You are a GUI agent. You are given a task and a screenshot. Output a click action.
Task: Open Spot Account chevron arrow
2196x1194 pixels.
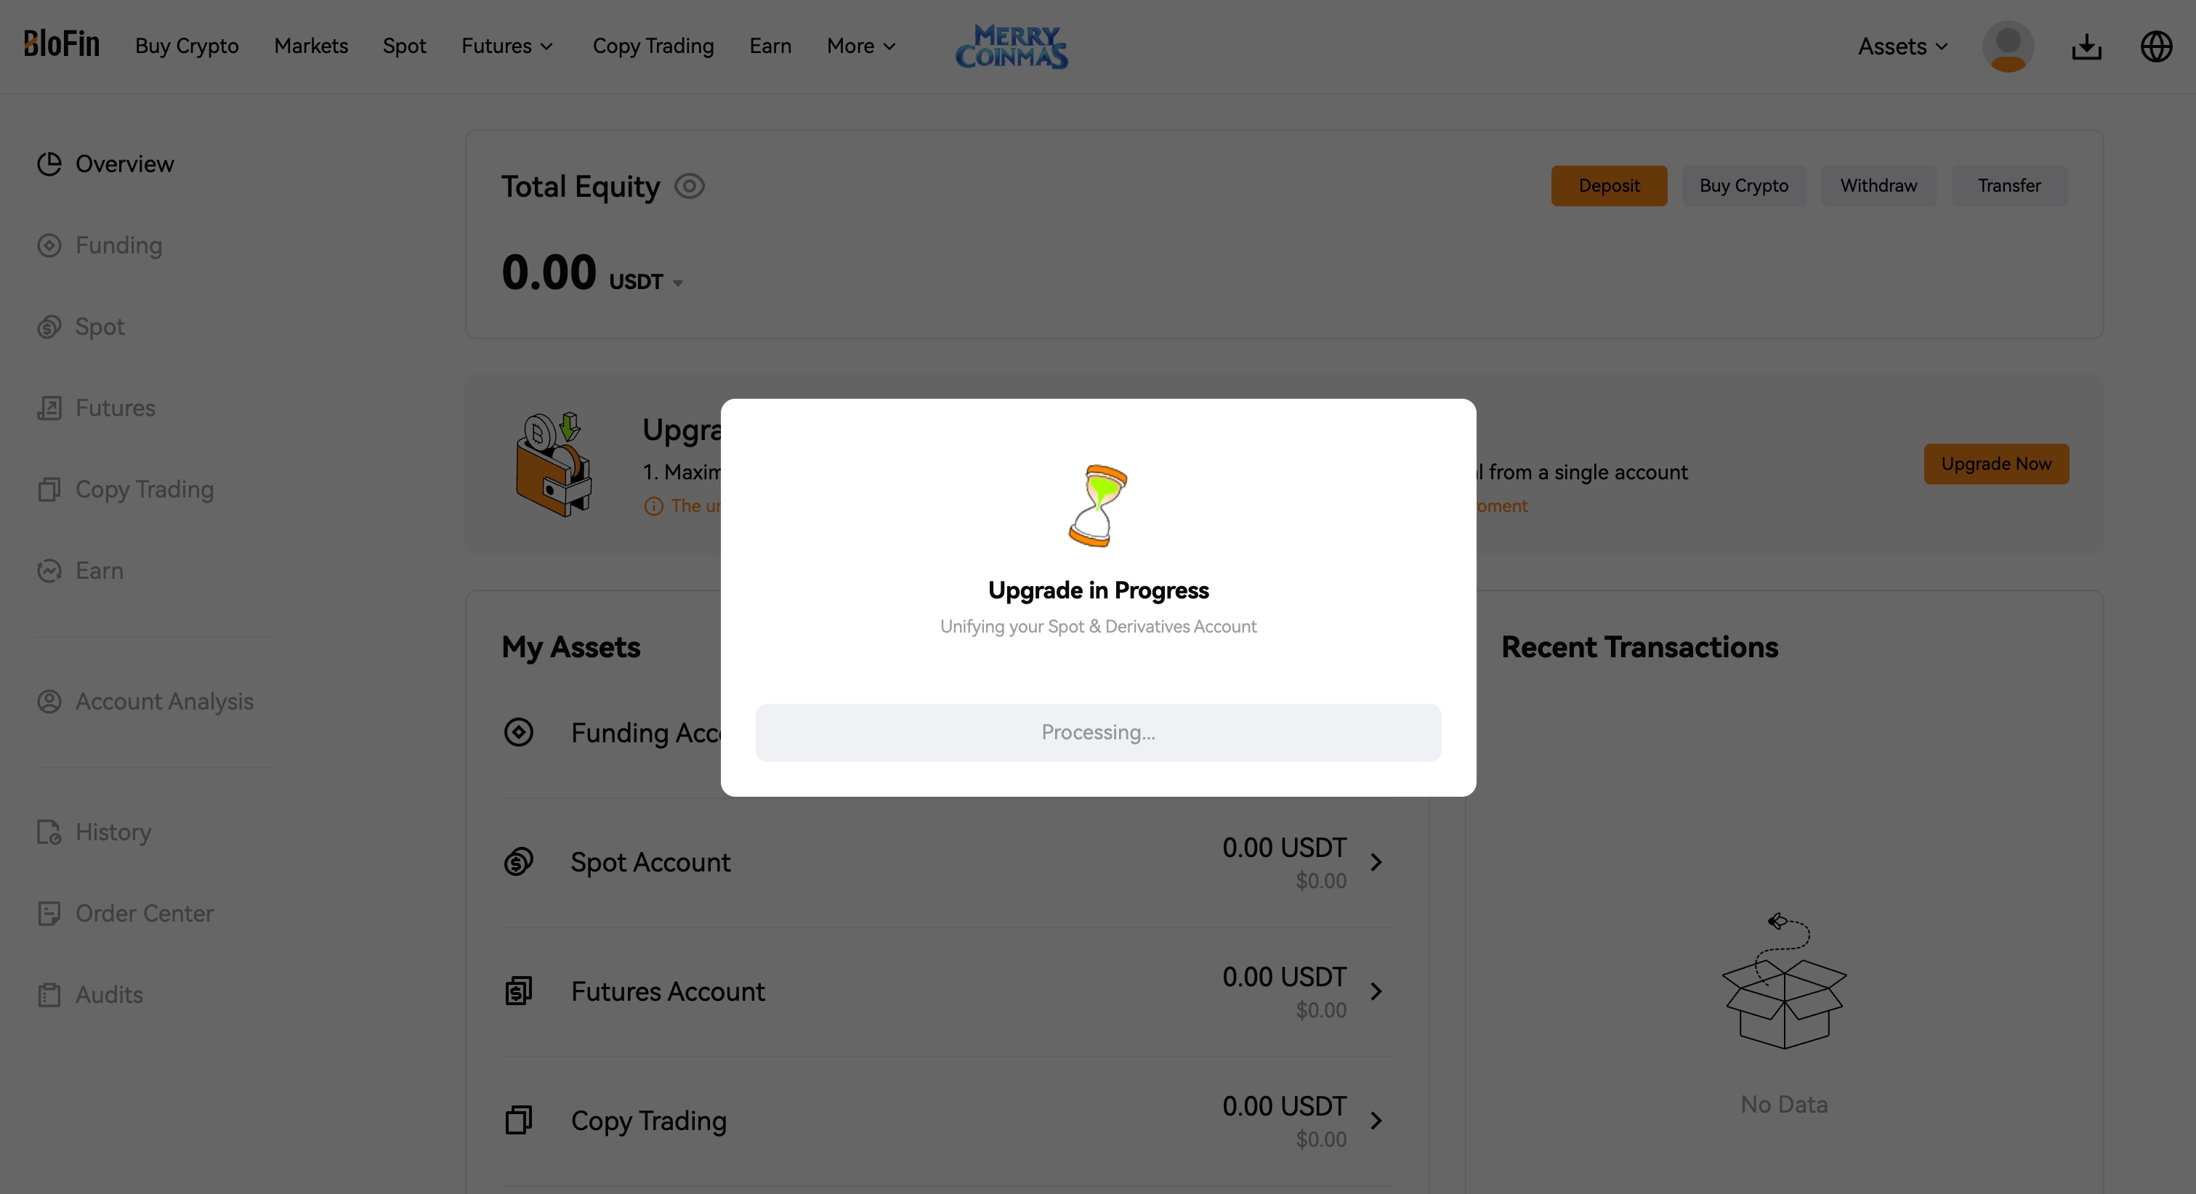coord(1375,861)
